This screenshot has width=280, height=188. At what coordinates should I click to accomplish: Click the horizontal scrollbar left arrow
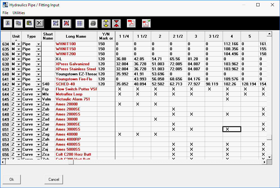pos(3,162)
